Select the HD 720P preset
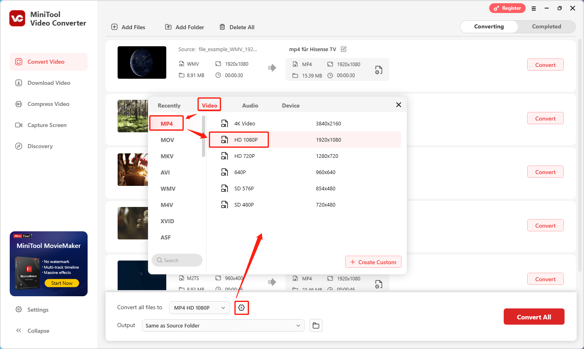Viewport: 584px width, 349px height. pos(305,156)
